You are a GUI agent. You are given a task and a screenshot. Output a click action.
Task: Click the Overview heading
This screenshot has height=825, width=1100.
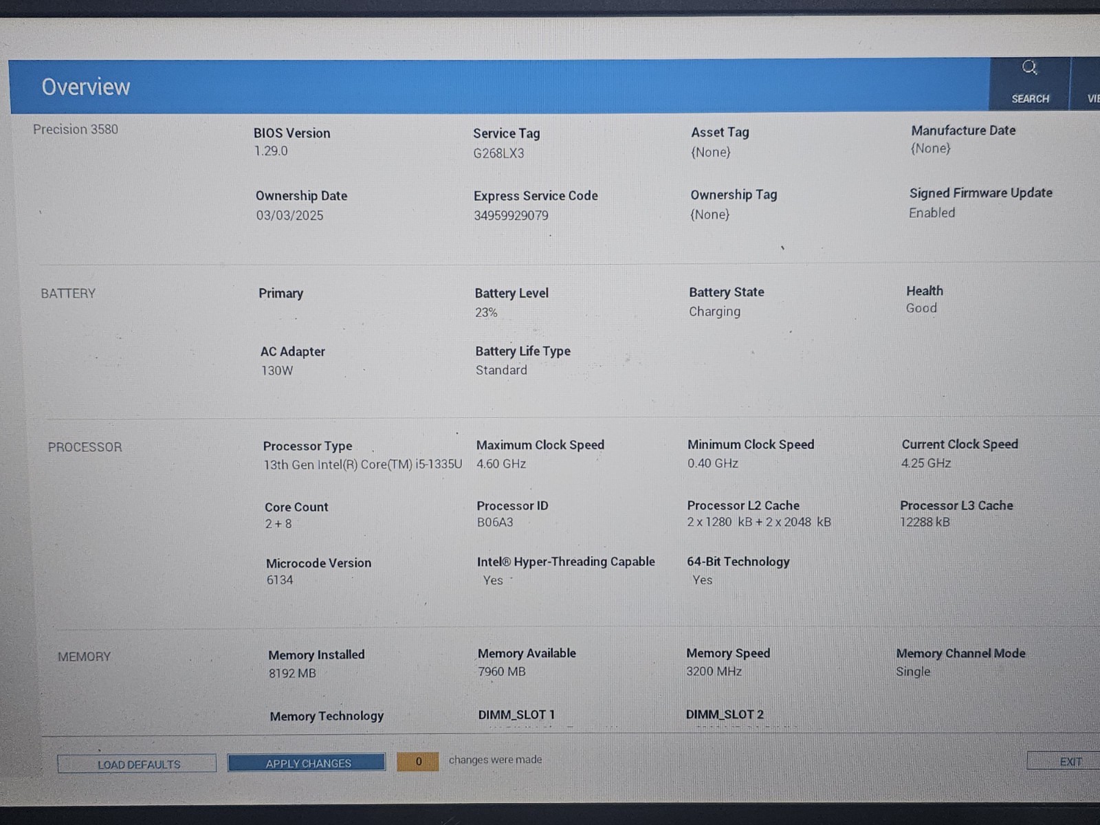86,87
